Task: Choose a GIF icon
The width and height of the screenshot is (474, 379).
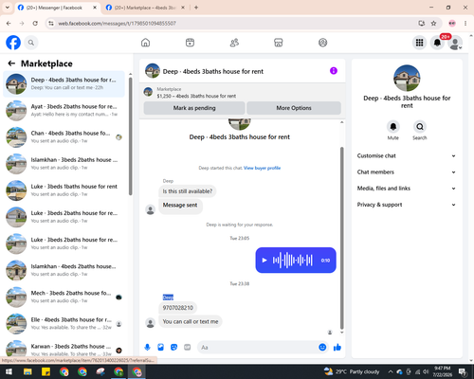Action: 188,348
